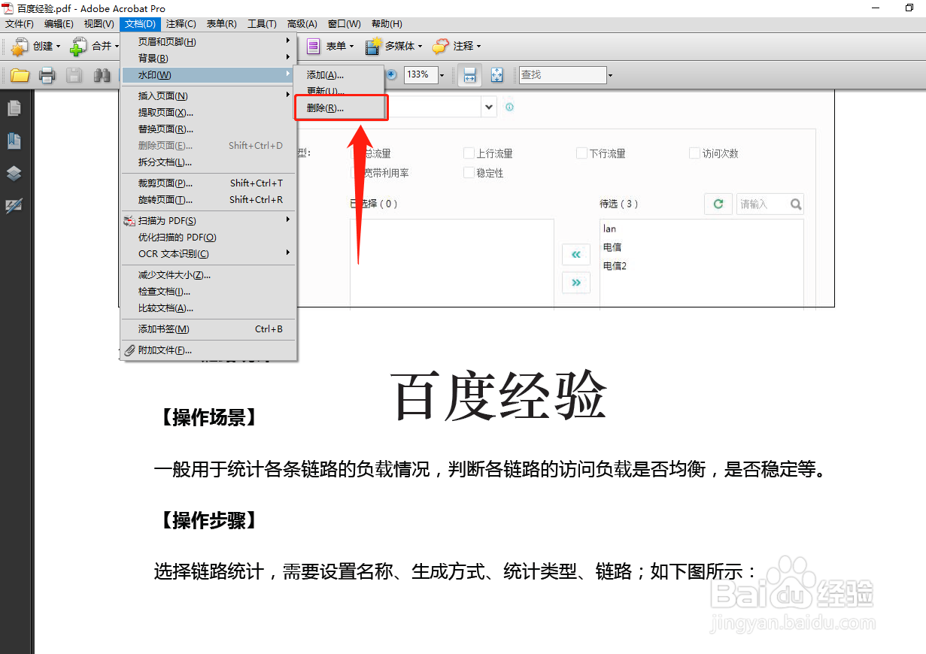Click the zoom value 133% field
Screen dimensions: 926x654
420,75
